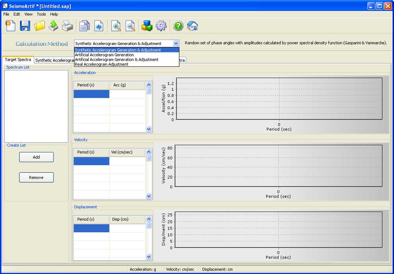Image resolution: width=394 pixels, height=274 pixels.
Task: Click the Print icon
Action: click(x=68, y=26)
